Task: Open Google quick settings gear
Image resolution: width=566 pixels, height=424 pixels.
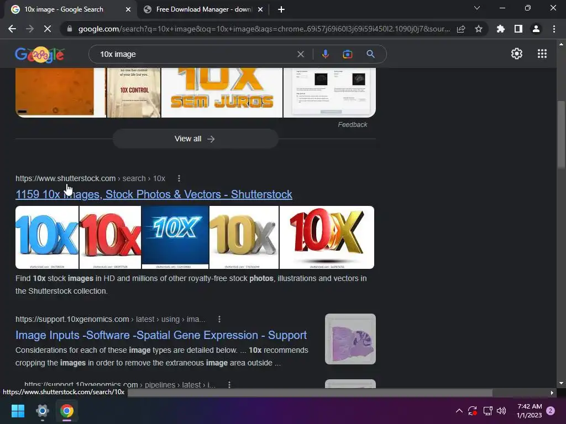Action: point(517,54)
